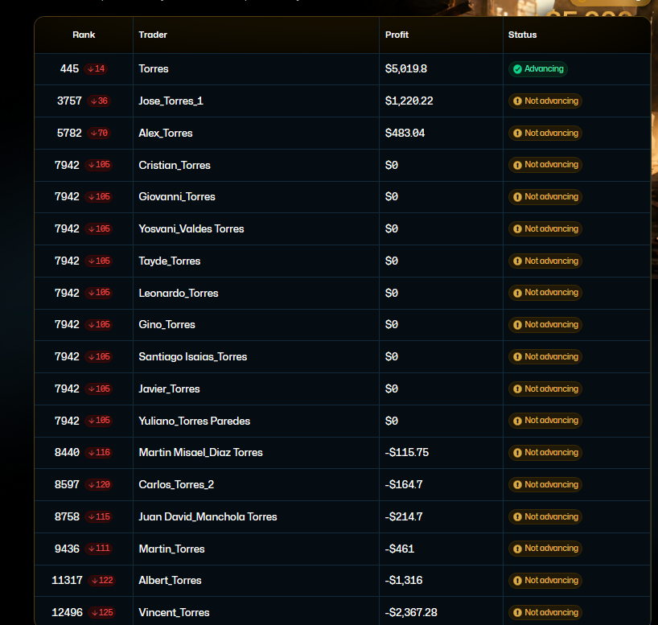
Task: Click the Not advancing badge for Carlos_Torres_2
Action: click(545, 484)
